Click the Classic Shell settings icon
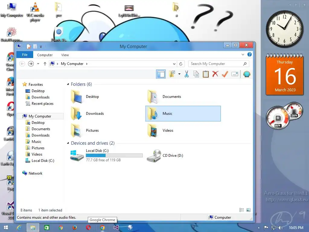 click(247, 74)
